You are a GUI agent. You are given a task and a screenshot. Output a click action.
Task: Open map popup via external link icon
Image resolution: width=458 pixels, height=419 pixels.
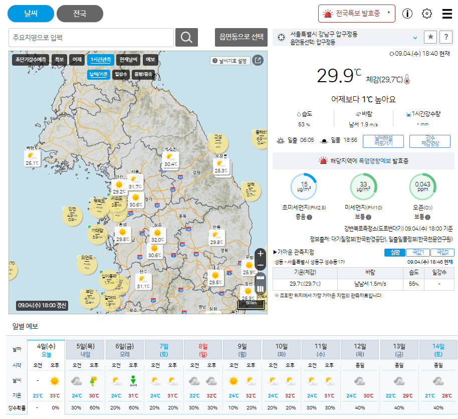point(258,61)
